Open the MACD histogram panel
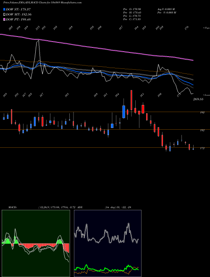Viewport: 210px width, 277px height. pos(36,243)
